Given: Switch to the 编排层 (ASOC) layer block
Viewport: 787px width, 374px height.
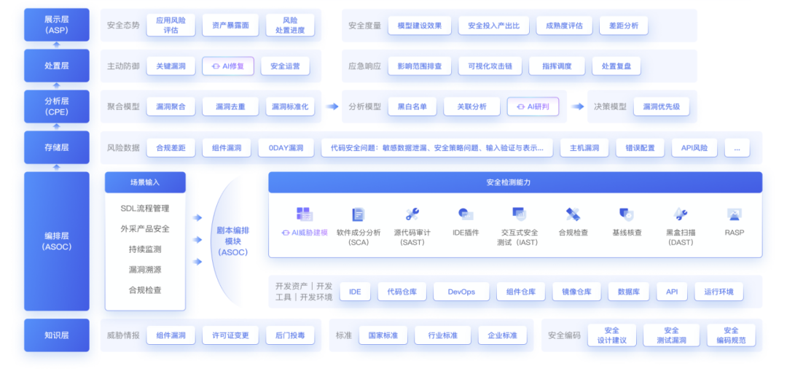Looking at the screenshot, I should tap(57, 241).
